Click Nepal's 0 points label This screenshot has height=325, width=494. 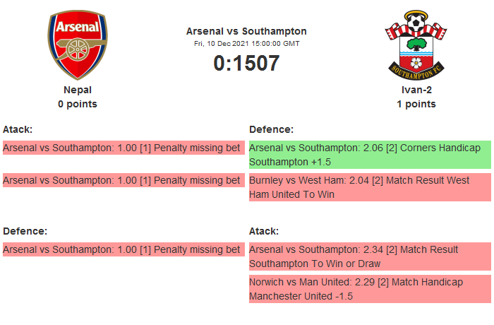coord(78,104)
